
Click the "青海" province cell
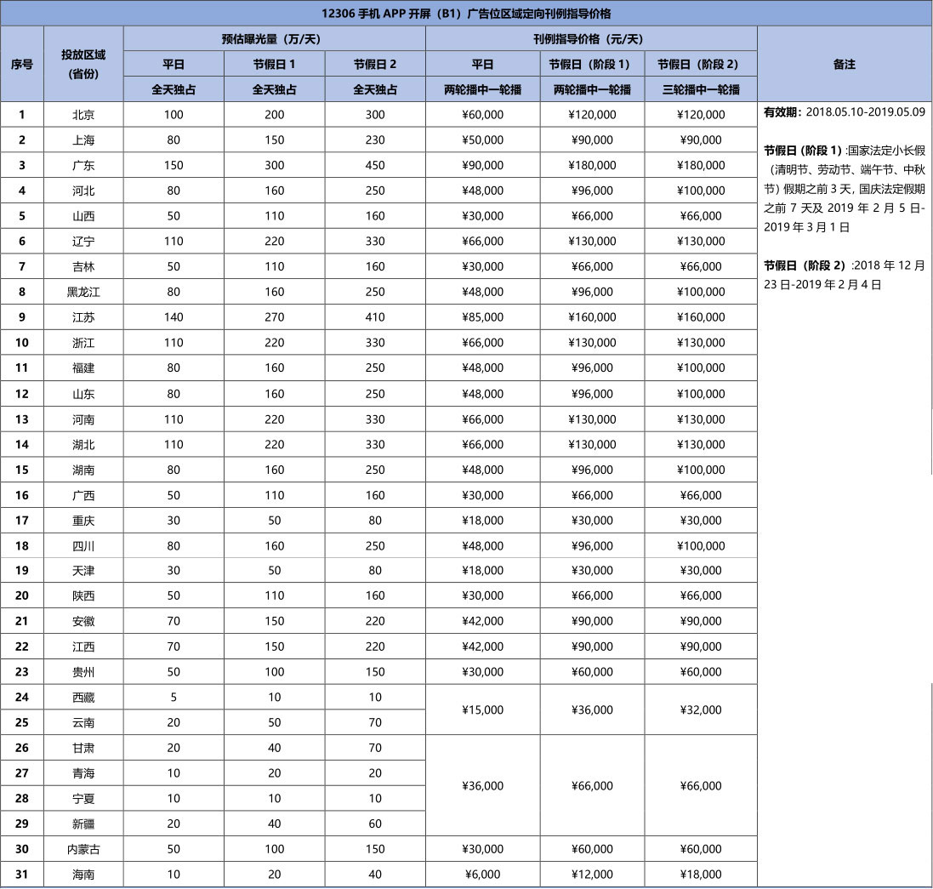(83, 773)
